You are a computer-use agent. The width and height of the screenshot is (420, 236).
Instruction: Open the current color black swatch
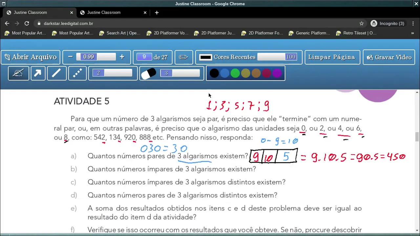pyautogui.click(x=205, y=57)
